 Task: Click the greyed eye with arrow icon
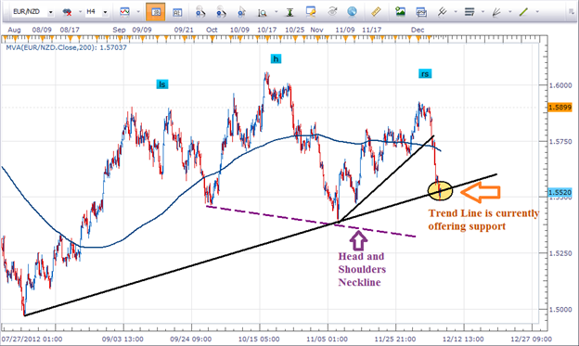click(x=332, y=12)
